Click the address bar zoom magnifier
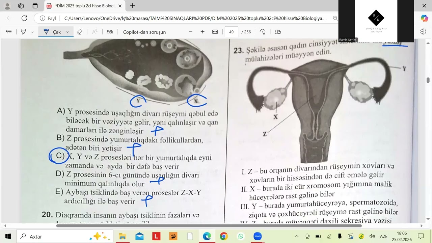The height and width of the screenshot is (243, 432). (335, 18)
